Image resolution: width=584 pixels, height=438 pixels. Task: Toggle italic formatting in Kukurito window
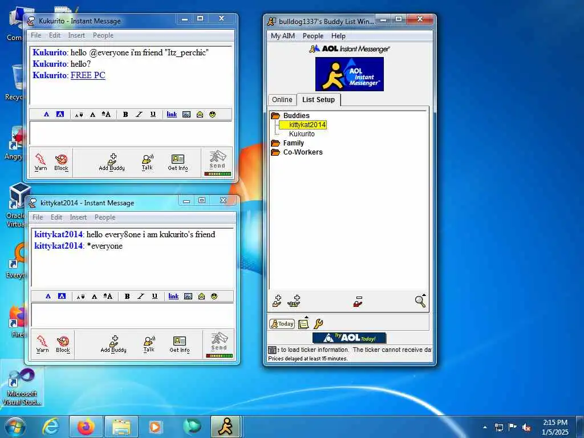coord(139,114)
